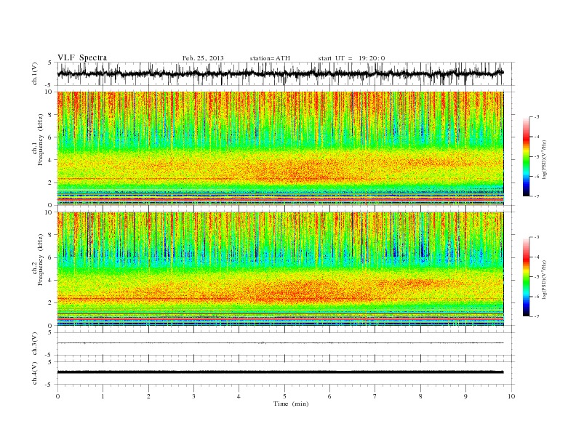Click the ch.2 spectrogram color bar
Viewport: 576px width, 445px height.
[526, 276]
